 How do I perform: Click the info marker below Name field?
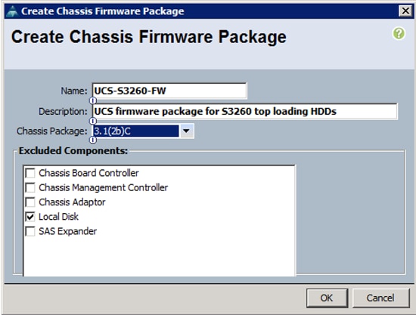click(93, 100)
